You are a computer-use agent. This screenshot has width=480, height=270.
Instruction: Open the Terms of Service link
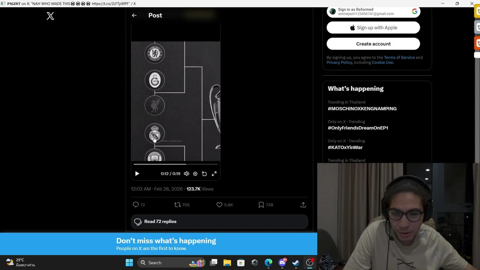click(x=399, y=57)
